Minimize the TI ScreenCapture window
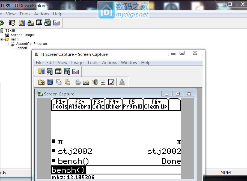Image resolution: width=247 pixels, height=181 pixels. tap(173, 53)
